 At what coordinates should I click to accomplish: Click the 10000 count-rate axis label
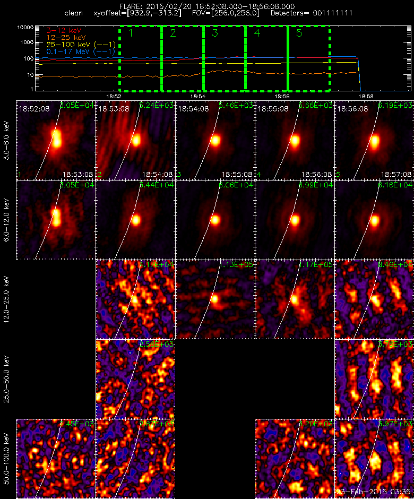coord(25,28)
